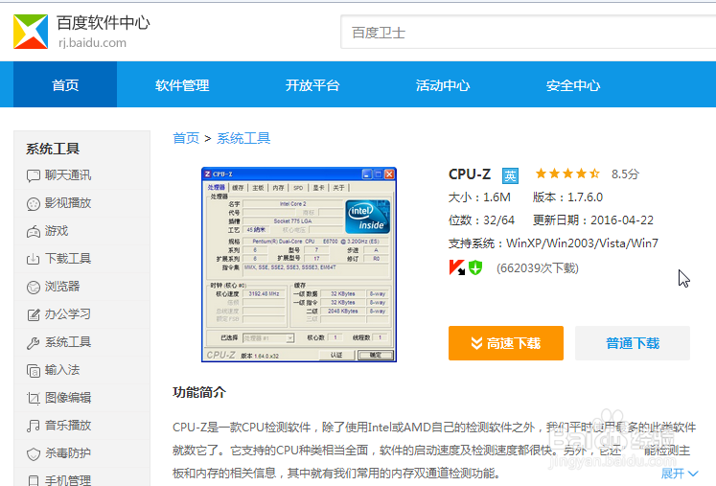Select 下载工具 category in sidebar
The image size is (716, 486).
[x=68, y=259]
